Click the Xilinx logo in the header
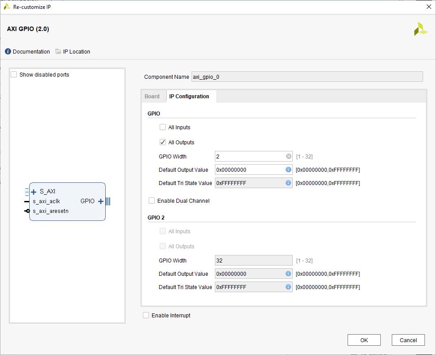 point(421,29)
